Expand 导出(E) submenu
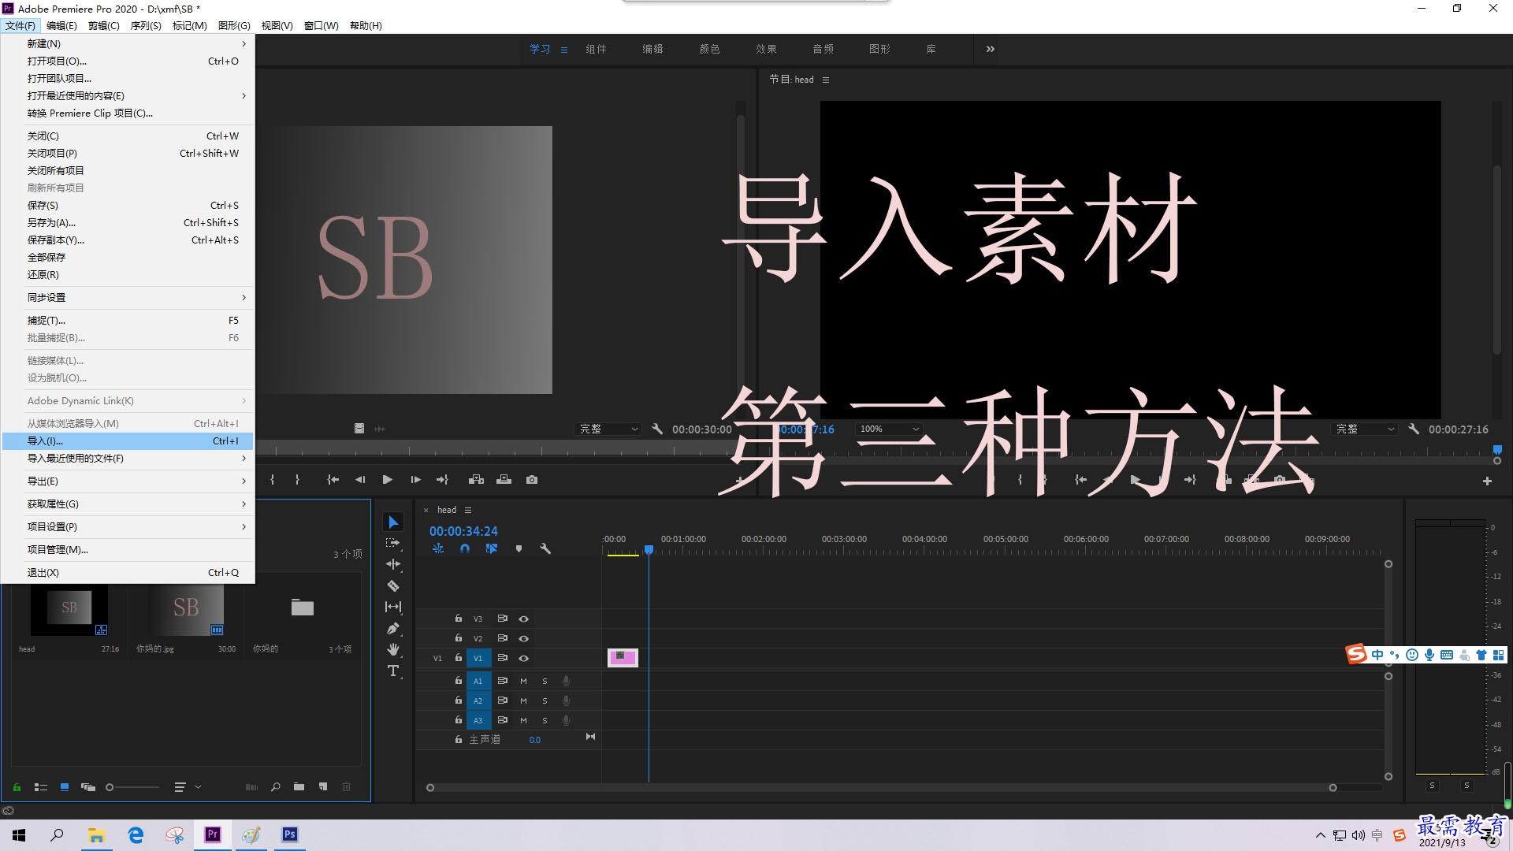Image resolution: width=1513 pixels, height=851 pixels. pyautogui.click(x=128, y=481)
